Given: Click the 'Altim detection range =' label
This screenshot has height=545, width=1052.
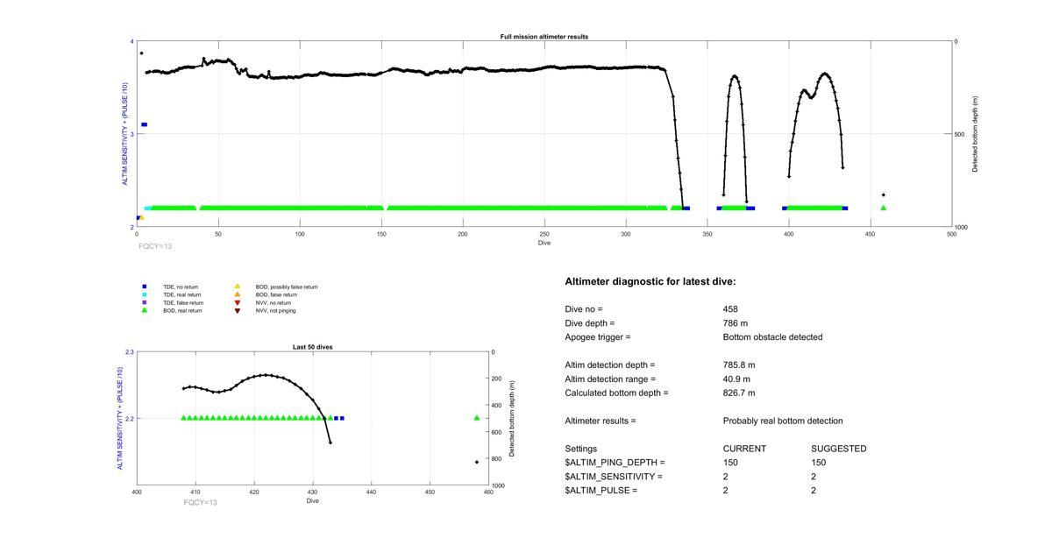Looking at the screenshot, I should point(610,379).
